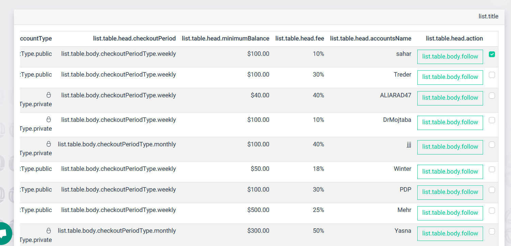Click the follow button for sahar
The width and height of the screenshot is (511, 246).
450,56
